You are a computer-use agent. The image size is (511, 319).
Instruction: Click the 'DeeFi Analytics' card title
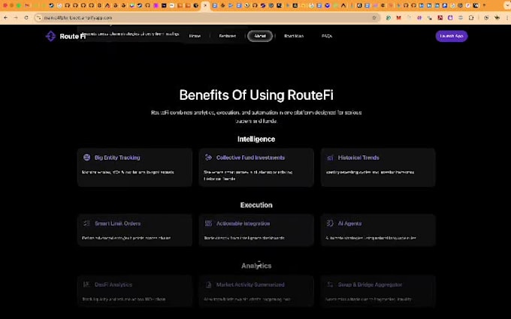pyautogui.click(x=113, y=284)
